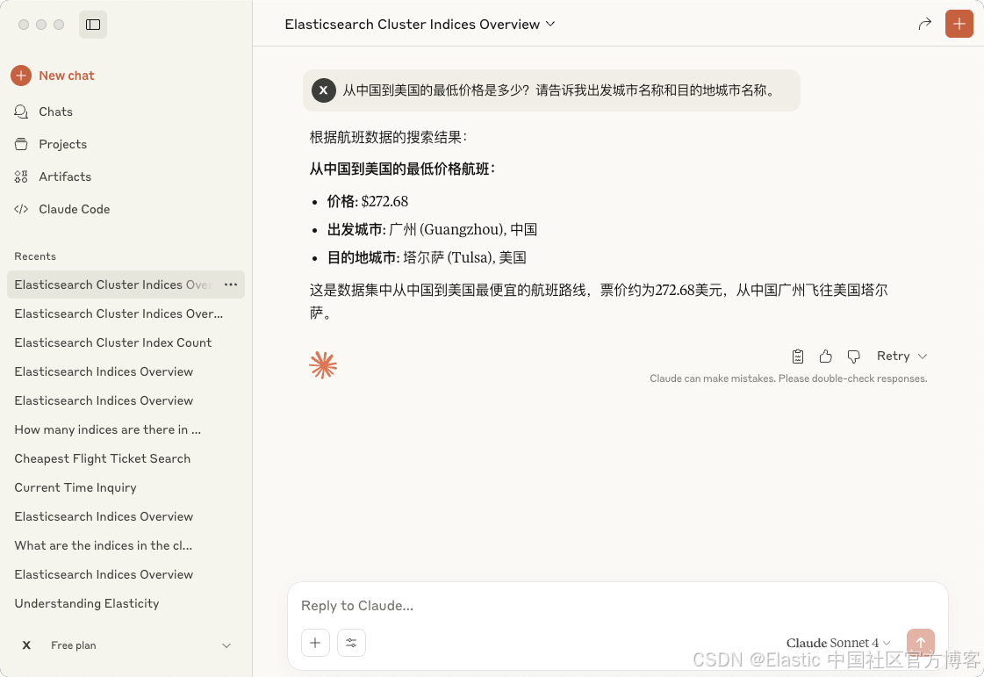Click the Chats speech bubble icon
The height and width of the screenshot is (677, 984).
pos(21,112)
